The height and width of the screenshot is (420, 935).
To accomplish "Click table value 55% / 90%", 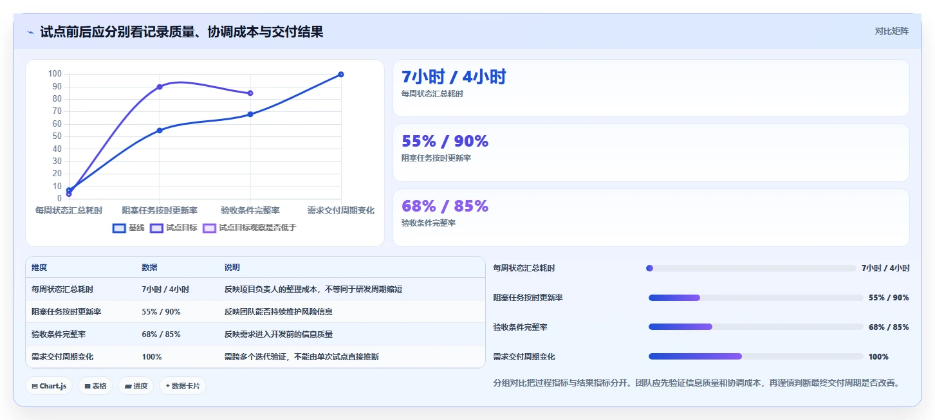I will point(161,312).
